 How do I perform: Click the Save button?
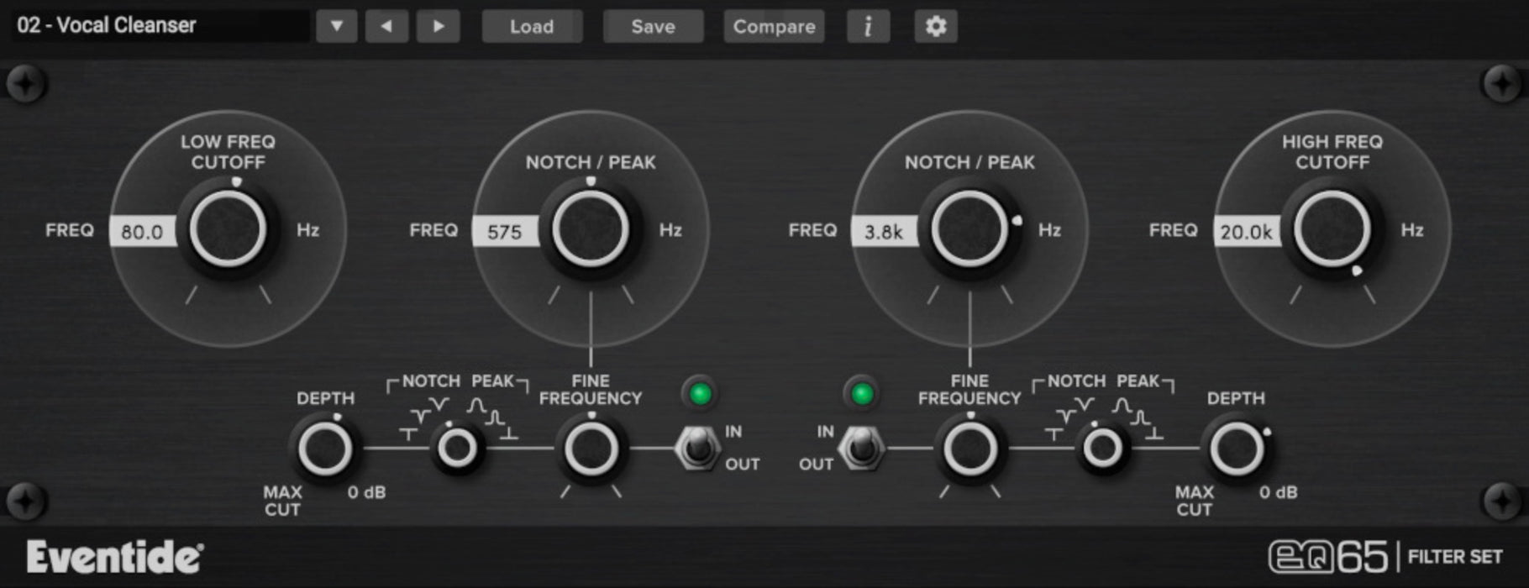coord(653,26)
